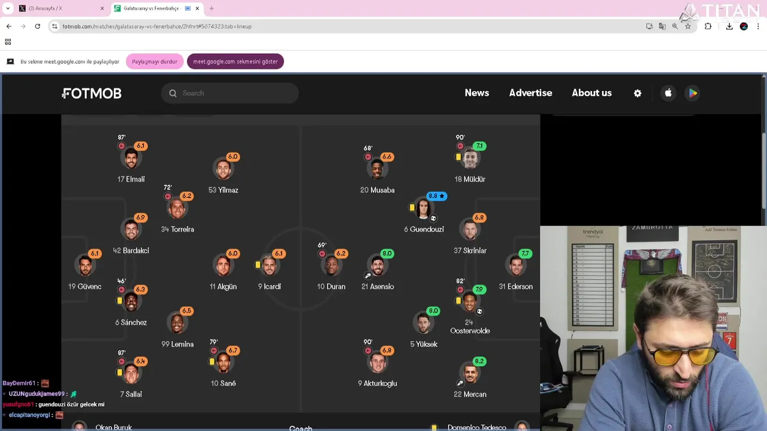Select player 10 Duran
This screenshot has height=431, width=767.
(x=331, y=267)
